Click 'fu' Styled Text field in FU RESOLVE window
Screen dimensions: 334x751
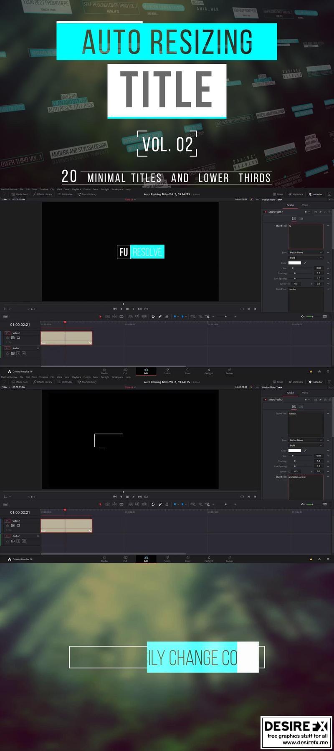[x=306, y=236]
